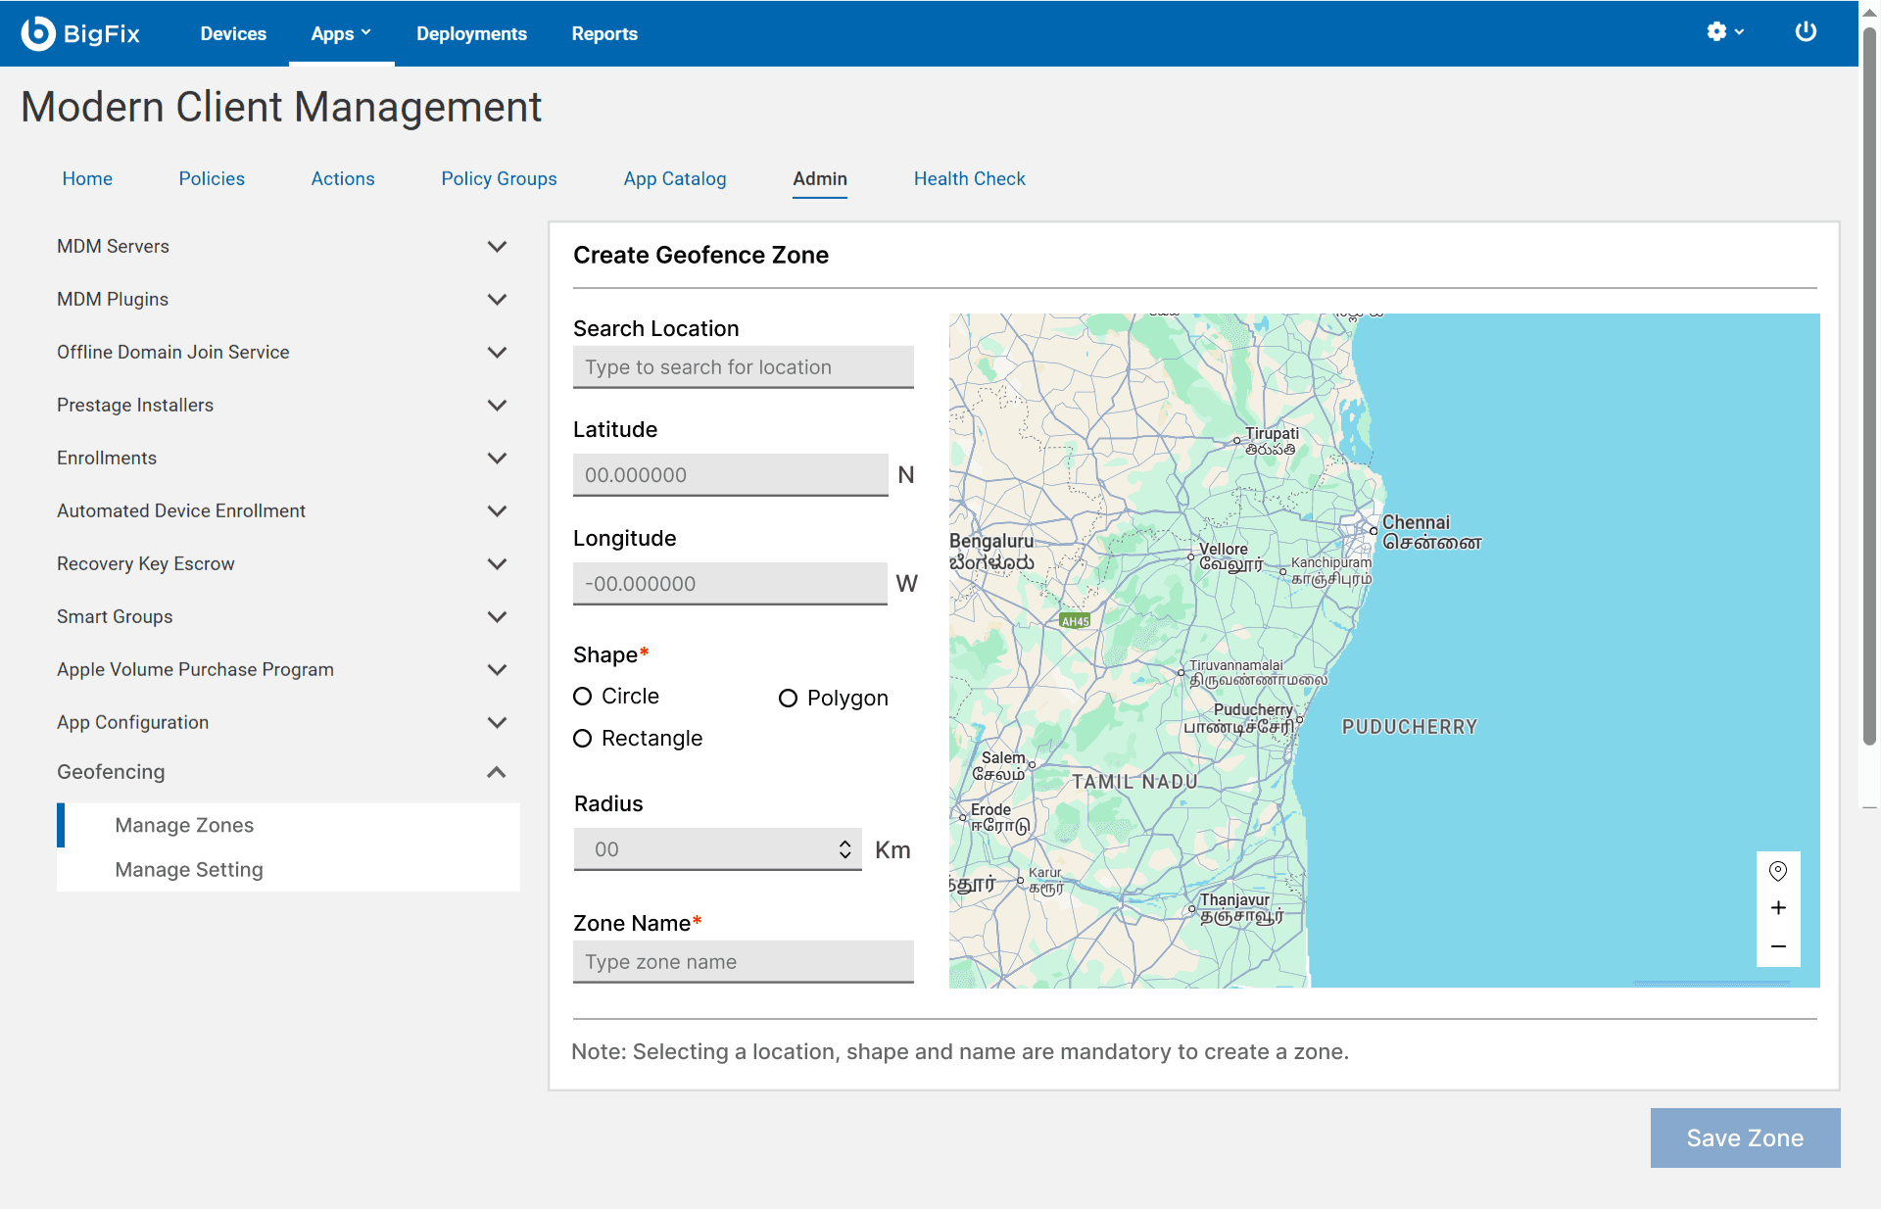Expand the MDM Plugins section

[x=497, y=299]
